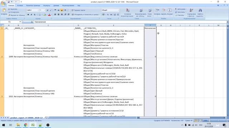Increase decimal places

114,15
